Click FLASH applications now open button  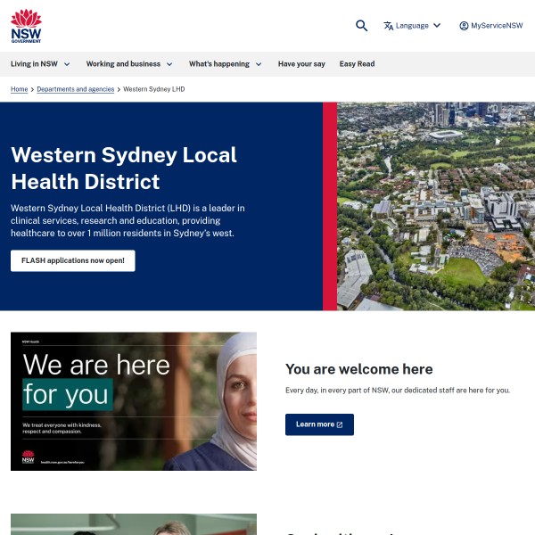[x=73, y=260]
